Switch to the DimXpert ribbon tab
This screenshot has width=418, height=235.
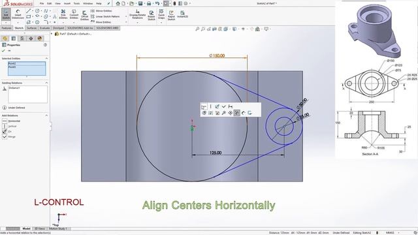(x=58, y=27)
